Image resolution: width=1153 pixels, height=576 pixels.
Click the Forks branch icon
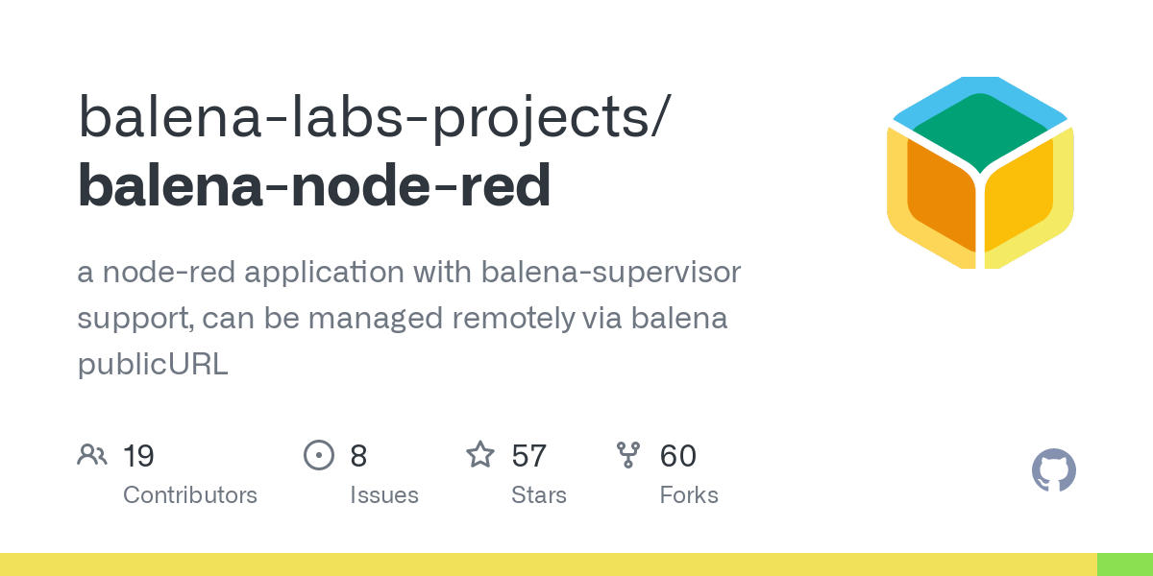628,455
